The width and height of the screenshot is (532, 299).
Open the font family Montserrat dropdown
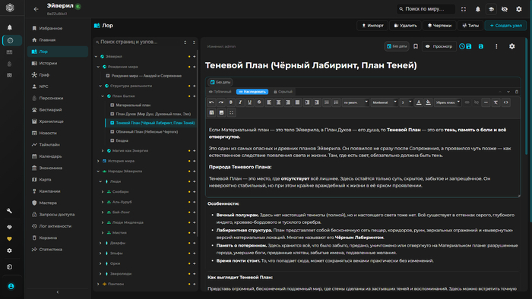click(384, 102)
